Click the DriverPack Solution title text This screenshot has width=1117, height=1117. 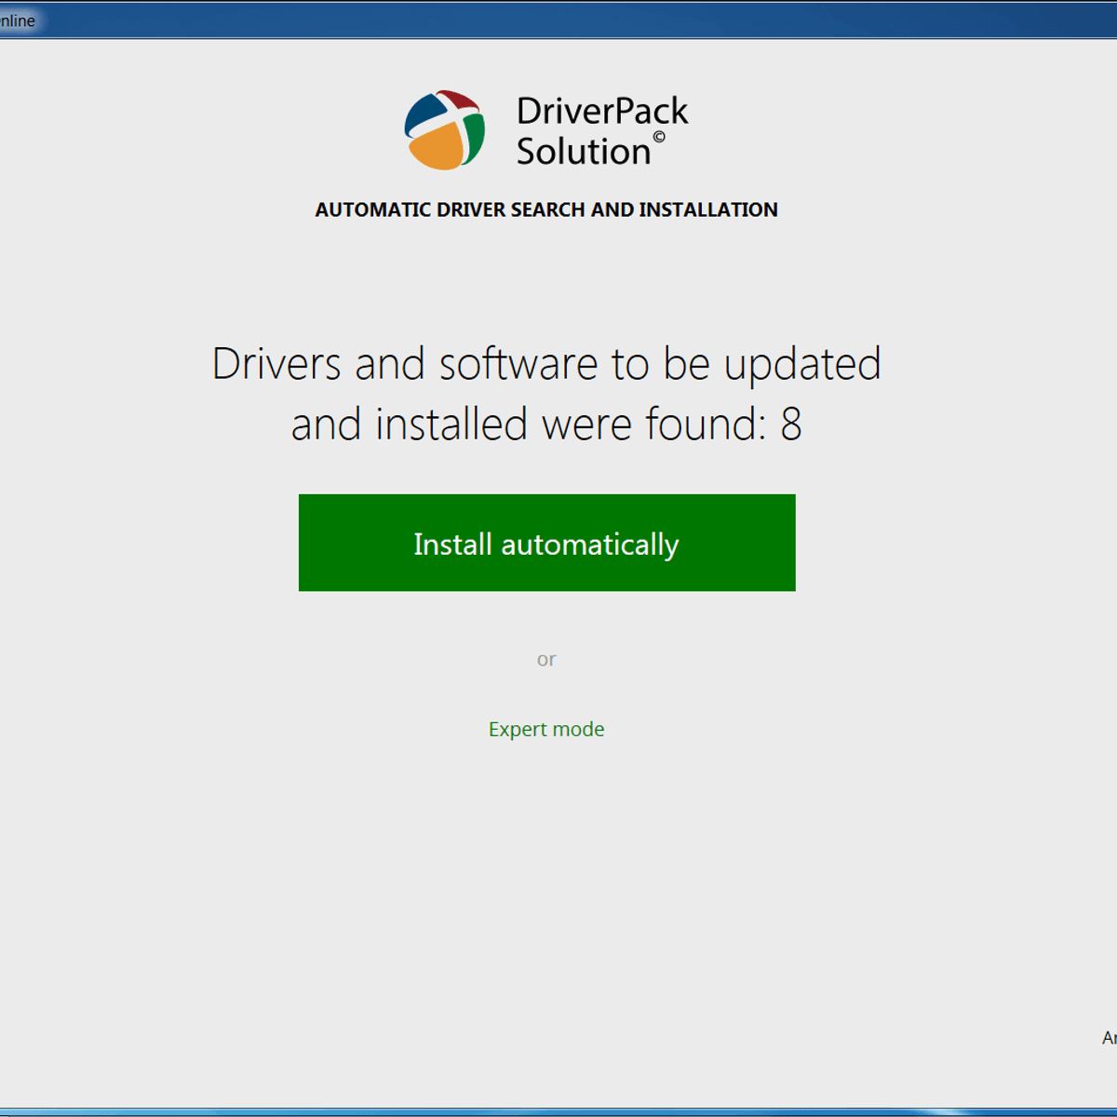point(601,130)
